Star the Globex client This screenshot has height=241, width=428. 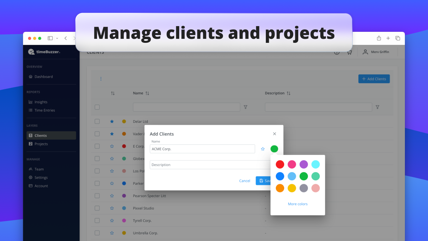coord(112,159)
